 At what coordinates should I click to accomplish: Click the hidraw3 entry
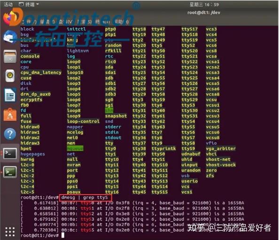pyautogui.click(x=30, y=143)
